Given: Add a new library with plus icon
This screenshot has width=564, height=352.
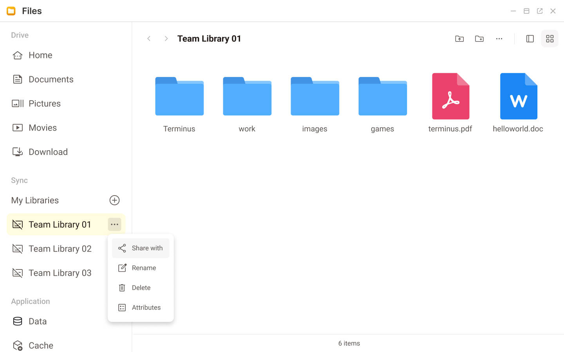Looking at the screenshot, I should [x=114, y=200].
